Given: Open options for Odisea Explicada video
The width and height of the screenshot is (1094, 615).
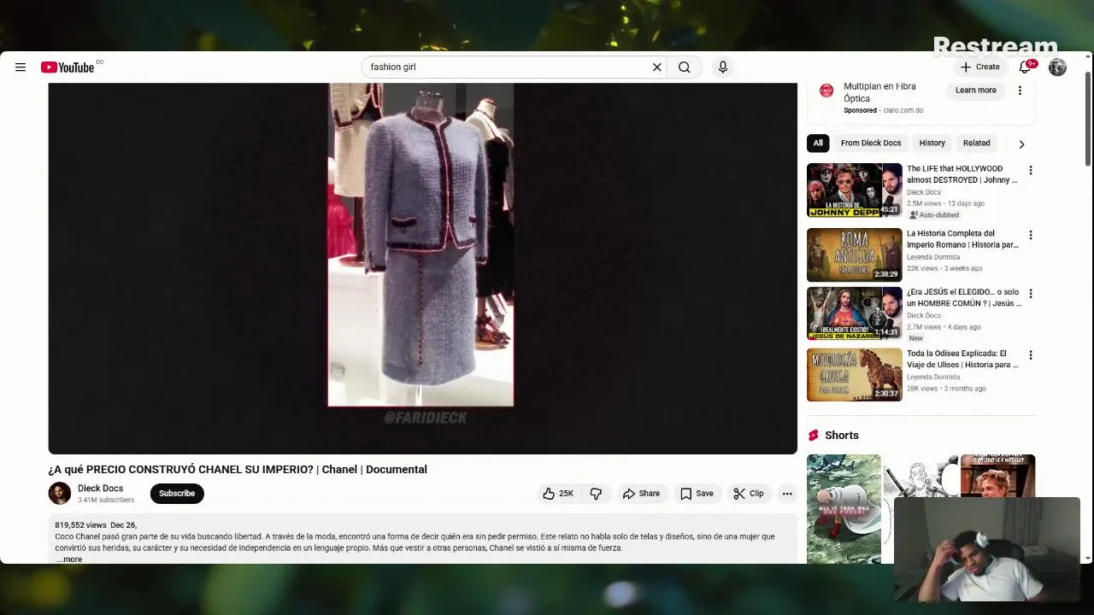Looking at the screenshot, I should point(1031,355).
